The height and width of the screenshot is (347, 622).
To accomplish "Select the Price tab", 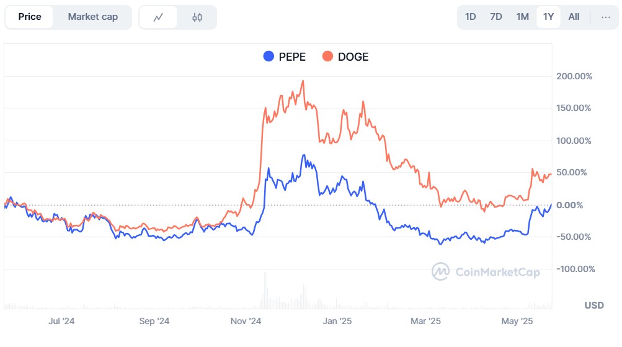I will pyautogui.click(x=29, y=17).
